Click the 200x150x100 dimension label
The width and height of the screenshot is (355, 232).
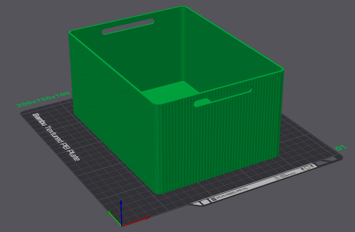click(43, 99)
